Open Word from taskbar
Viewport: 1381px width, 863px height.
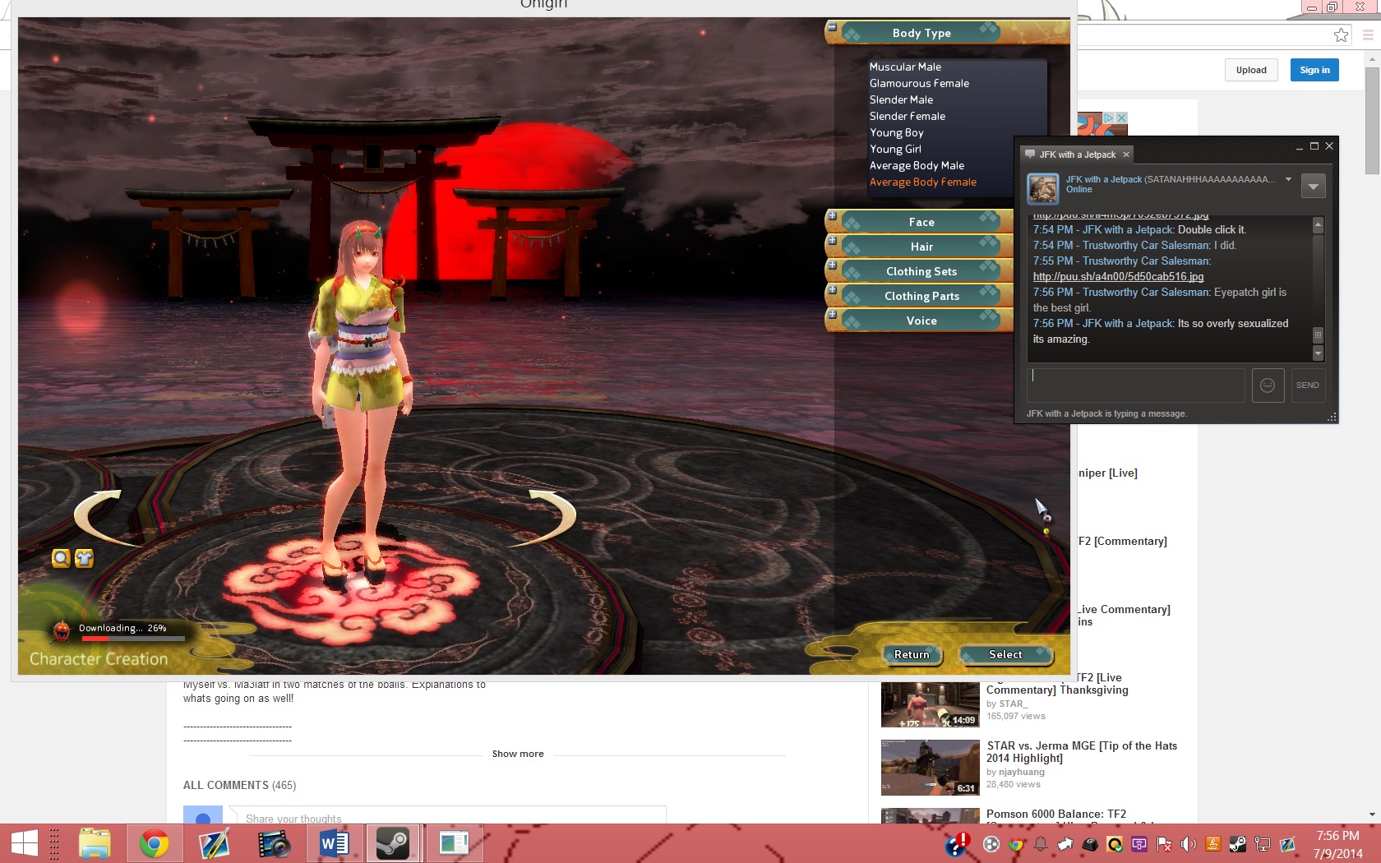(334, 843)
